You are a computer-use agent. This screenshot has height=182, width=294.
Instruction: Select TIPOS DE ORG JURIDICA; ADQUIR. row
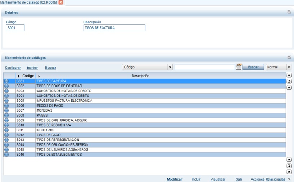click(145, 120)
